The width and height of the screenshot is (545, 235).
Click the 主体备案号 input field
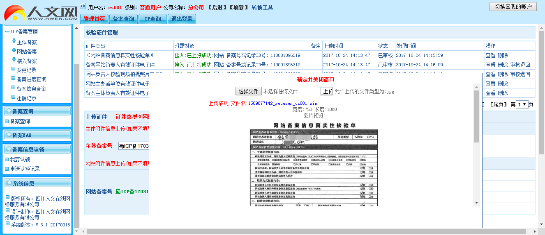pyautogui.click(x=134, y=146)
